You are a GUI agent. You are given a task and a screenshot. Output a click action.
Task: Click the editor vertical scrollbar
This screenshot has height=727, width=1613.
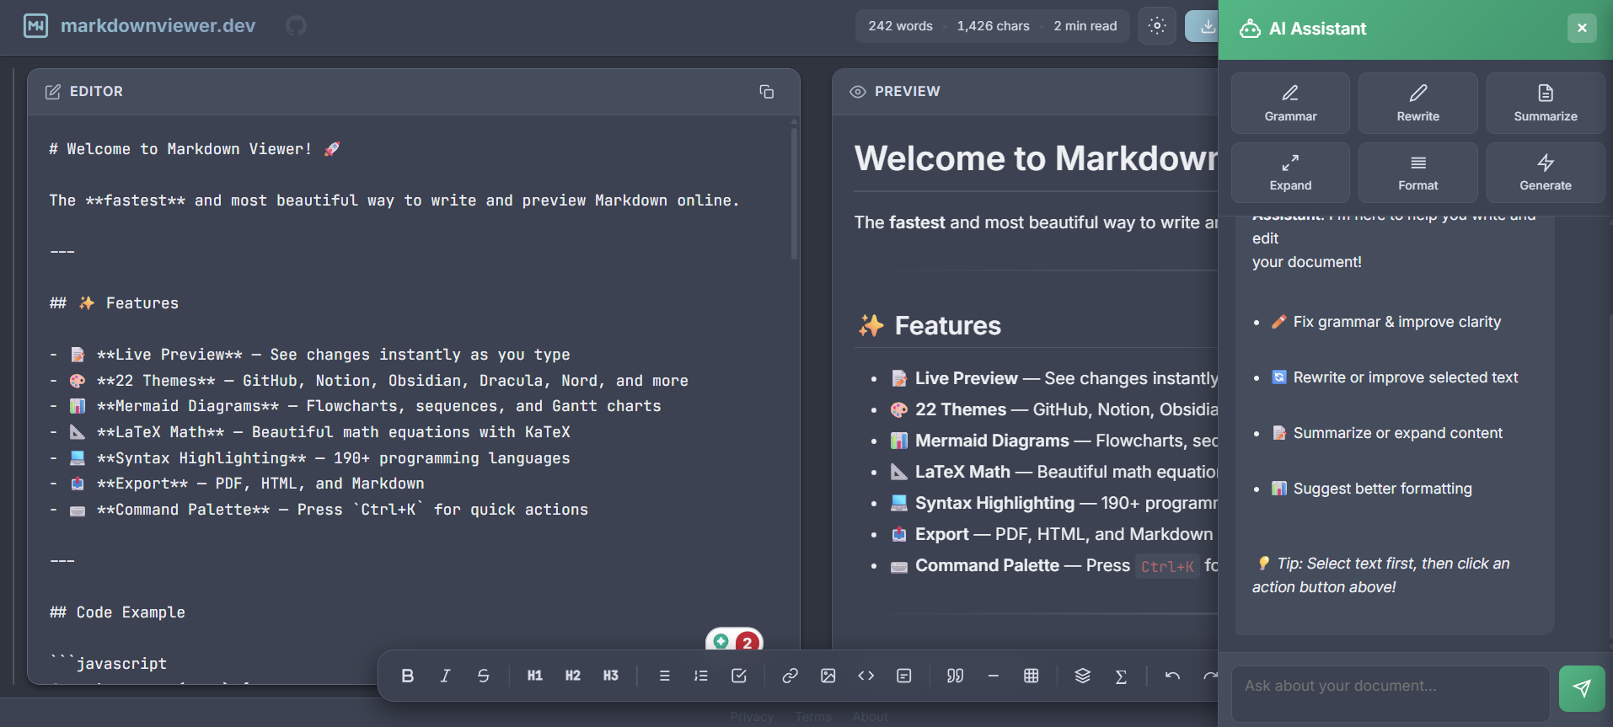(x=794, y=192)
